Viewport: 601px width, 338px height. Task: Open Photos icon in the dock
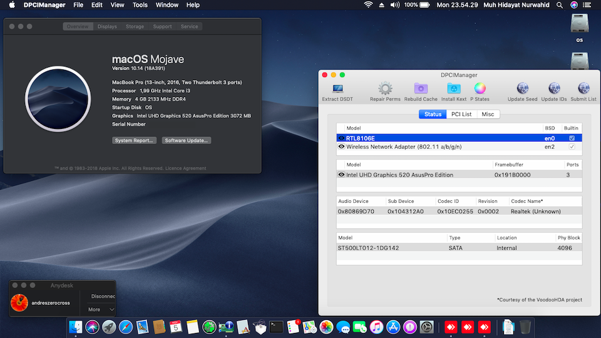(327, 327)
